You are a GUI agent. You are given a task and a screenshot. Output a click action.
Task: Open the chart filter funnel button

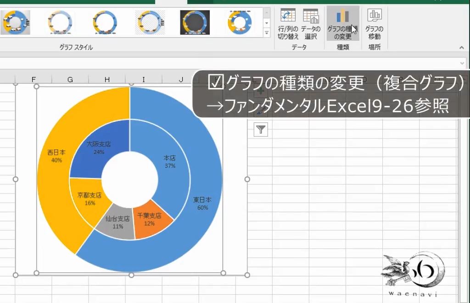tap(261, 129)
